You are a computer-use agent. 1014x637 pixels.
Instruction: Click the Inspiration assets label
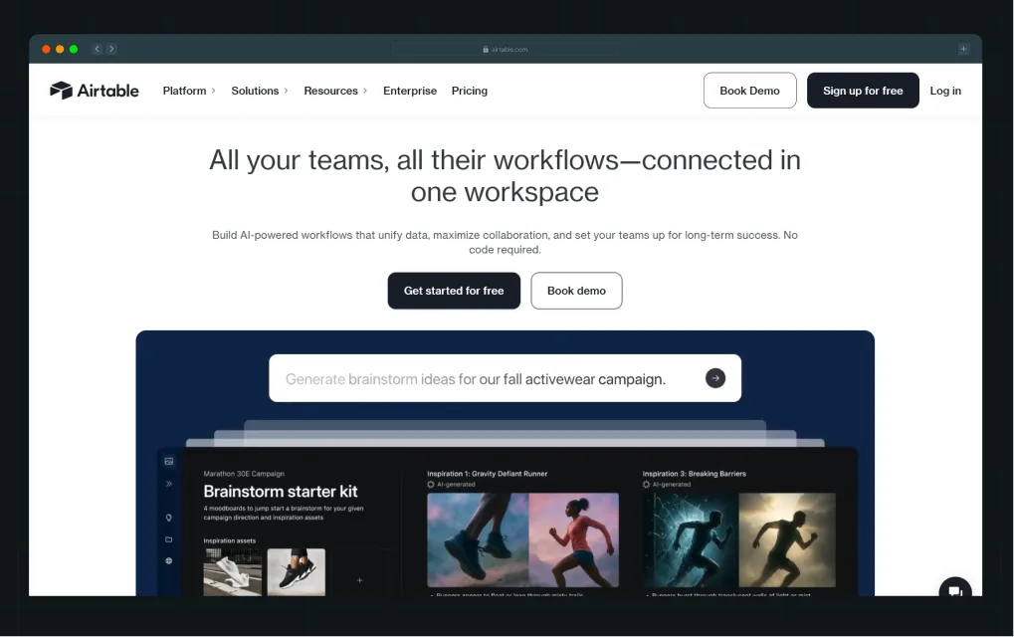230,540
